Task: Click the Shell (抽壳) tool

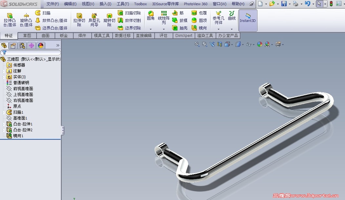Action: tap(180, 28)
